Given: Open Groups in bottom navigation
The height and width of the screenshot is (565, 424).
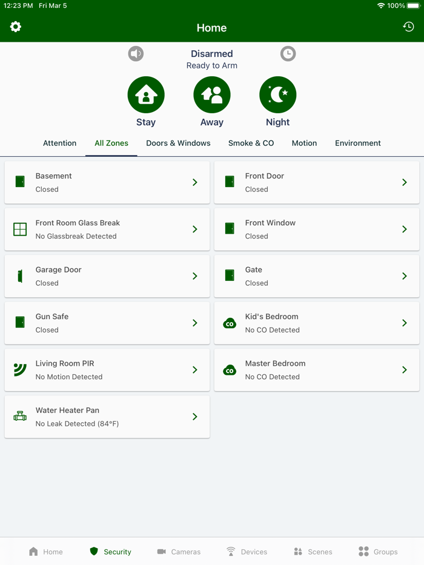Looking at the screenshot, I should coord(378,552).
